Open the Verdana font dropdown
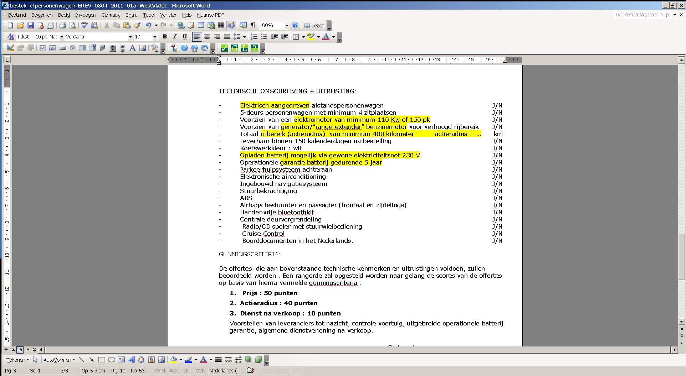 [130, 37]
